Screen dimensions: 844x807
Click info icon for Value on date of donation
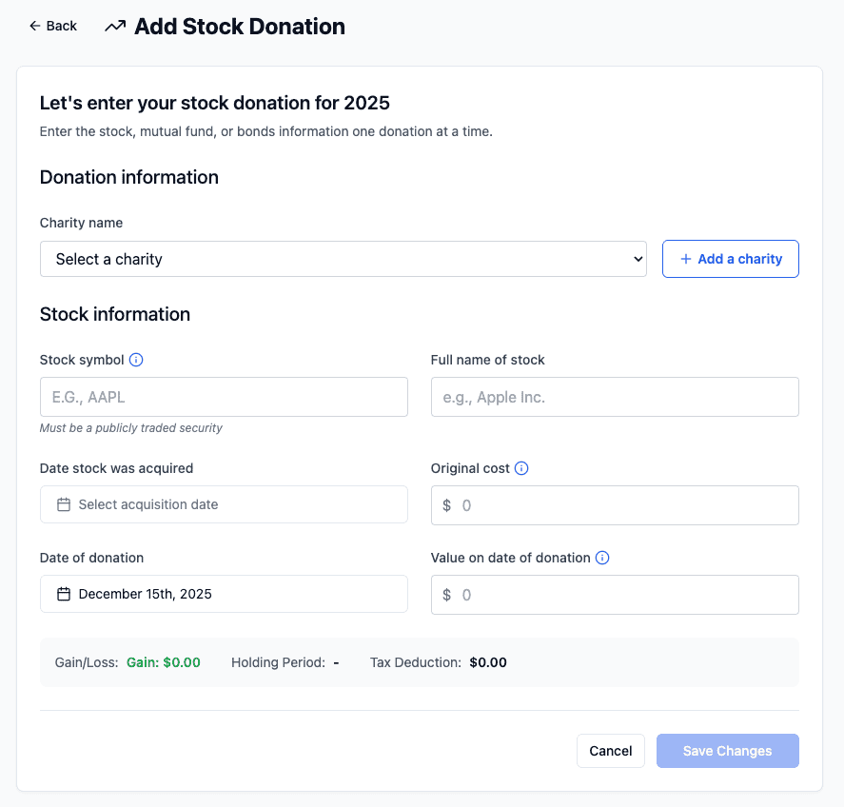602,558
